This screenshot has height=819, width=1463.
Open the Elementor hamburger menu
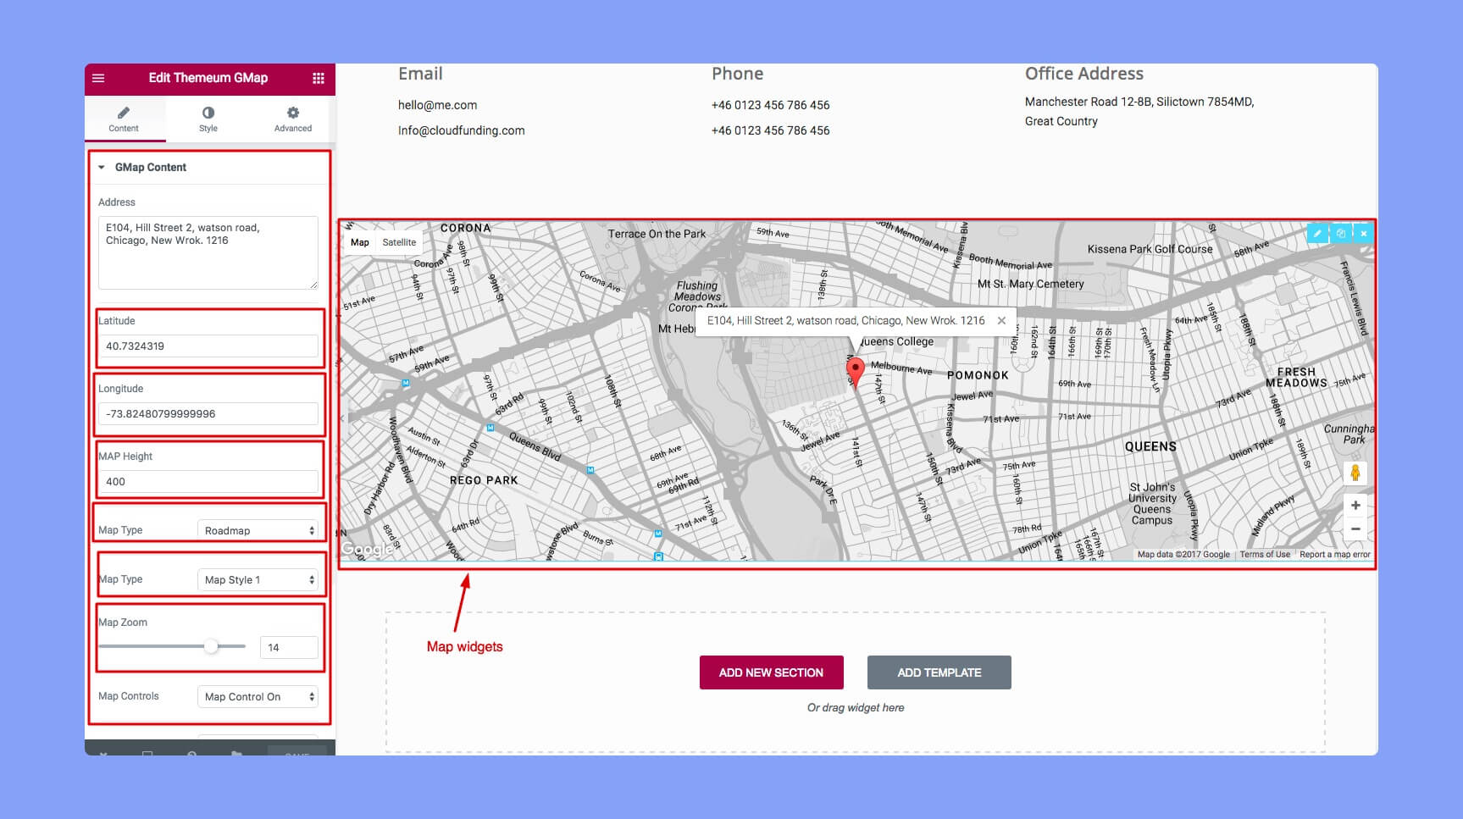click(x=98, y=78)
